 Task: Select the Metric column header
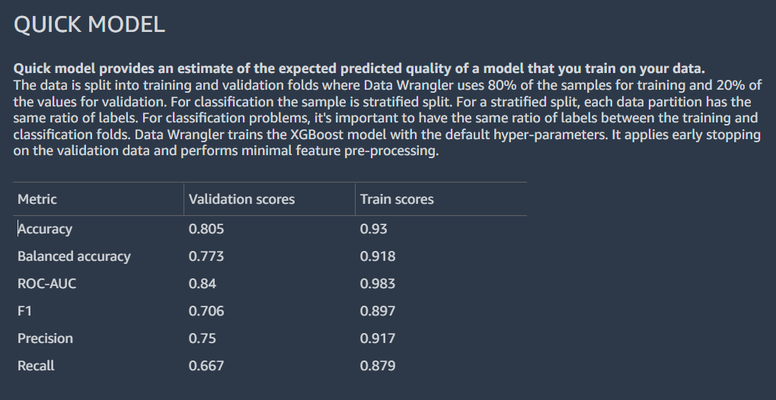click(x=37, y=199)
